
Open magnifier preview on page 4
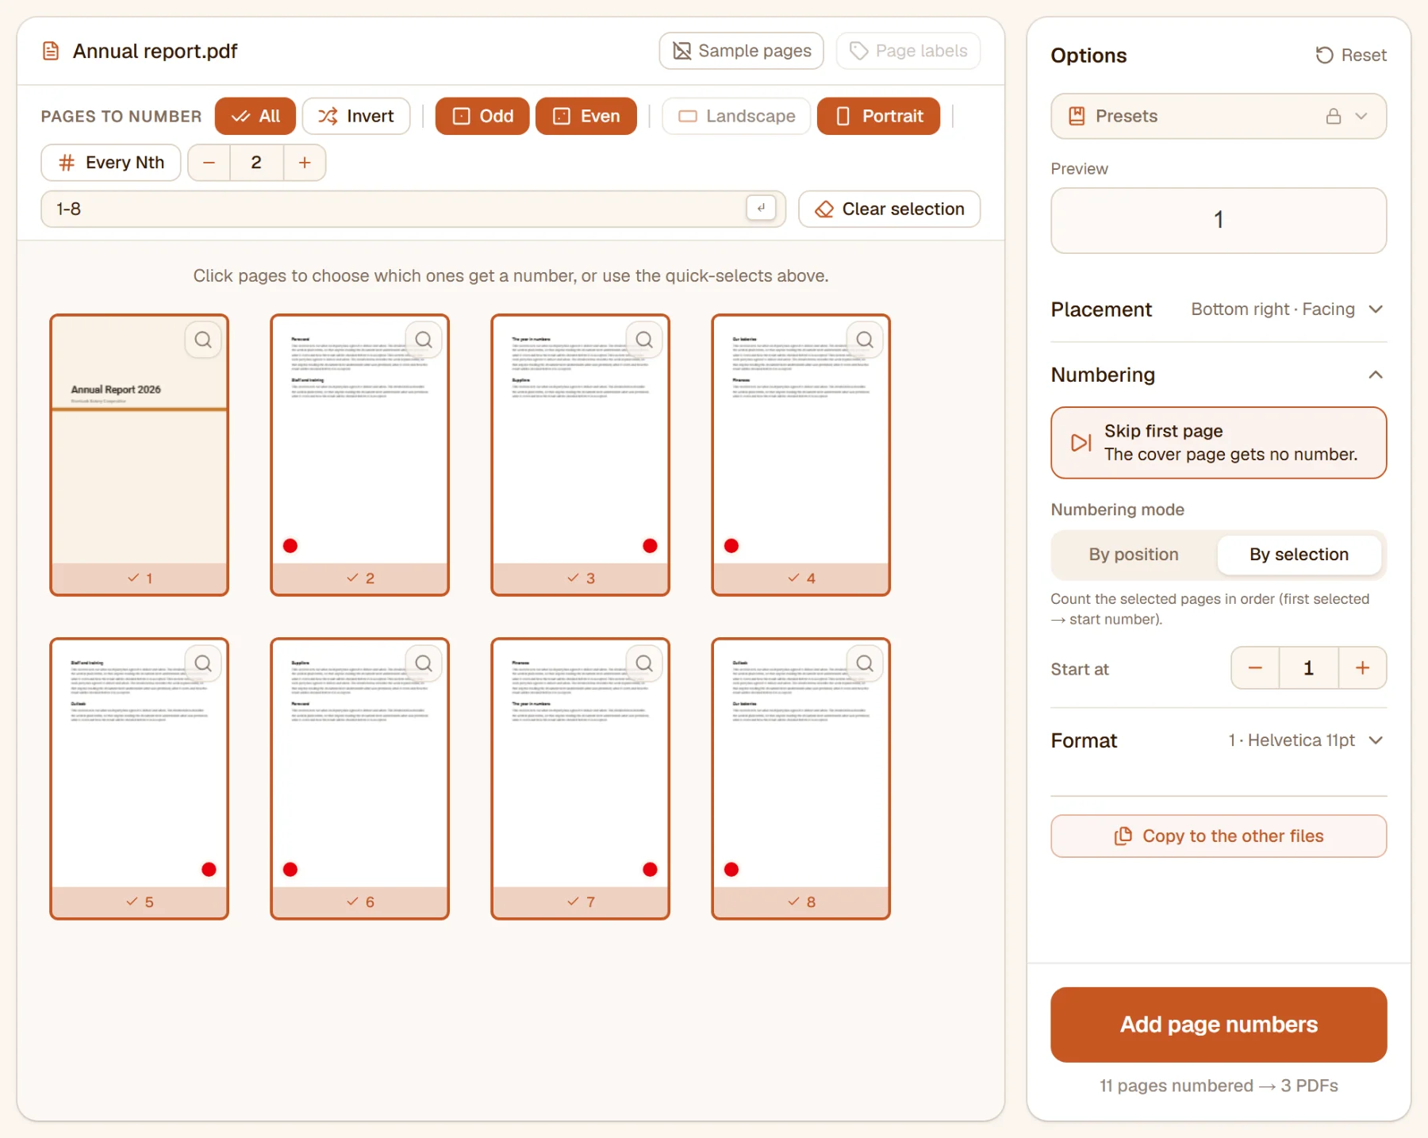(x=865, y=340)
